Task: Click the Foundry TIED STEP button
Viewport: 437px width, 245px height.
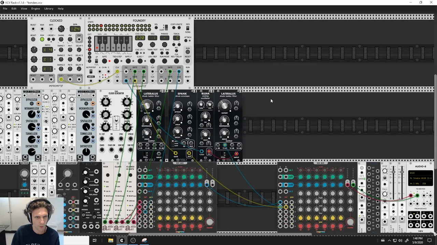Action: pos(116,61)
